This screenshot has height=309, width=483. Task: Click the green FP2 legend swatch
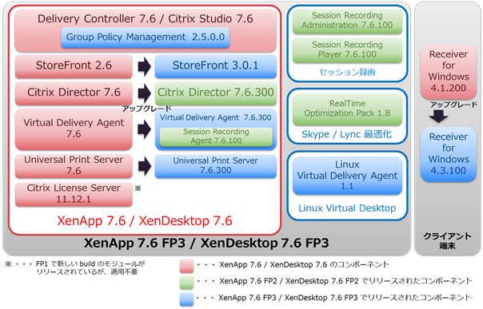(x=186, y=282)
